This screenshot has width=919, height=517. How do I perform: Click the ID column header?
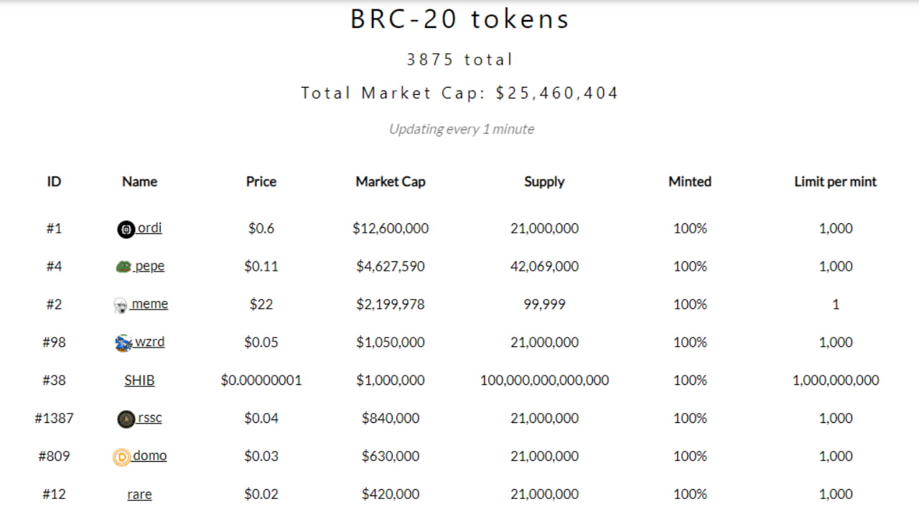(54, 182)
